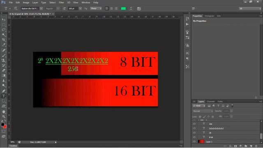
Task: Select the Eyedropper tool
Action: pos(4,45)
